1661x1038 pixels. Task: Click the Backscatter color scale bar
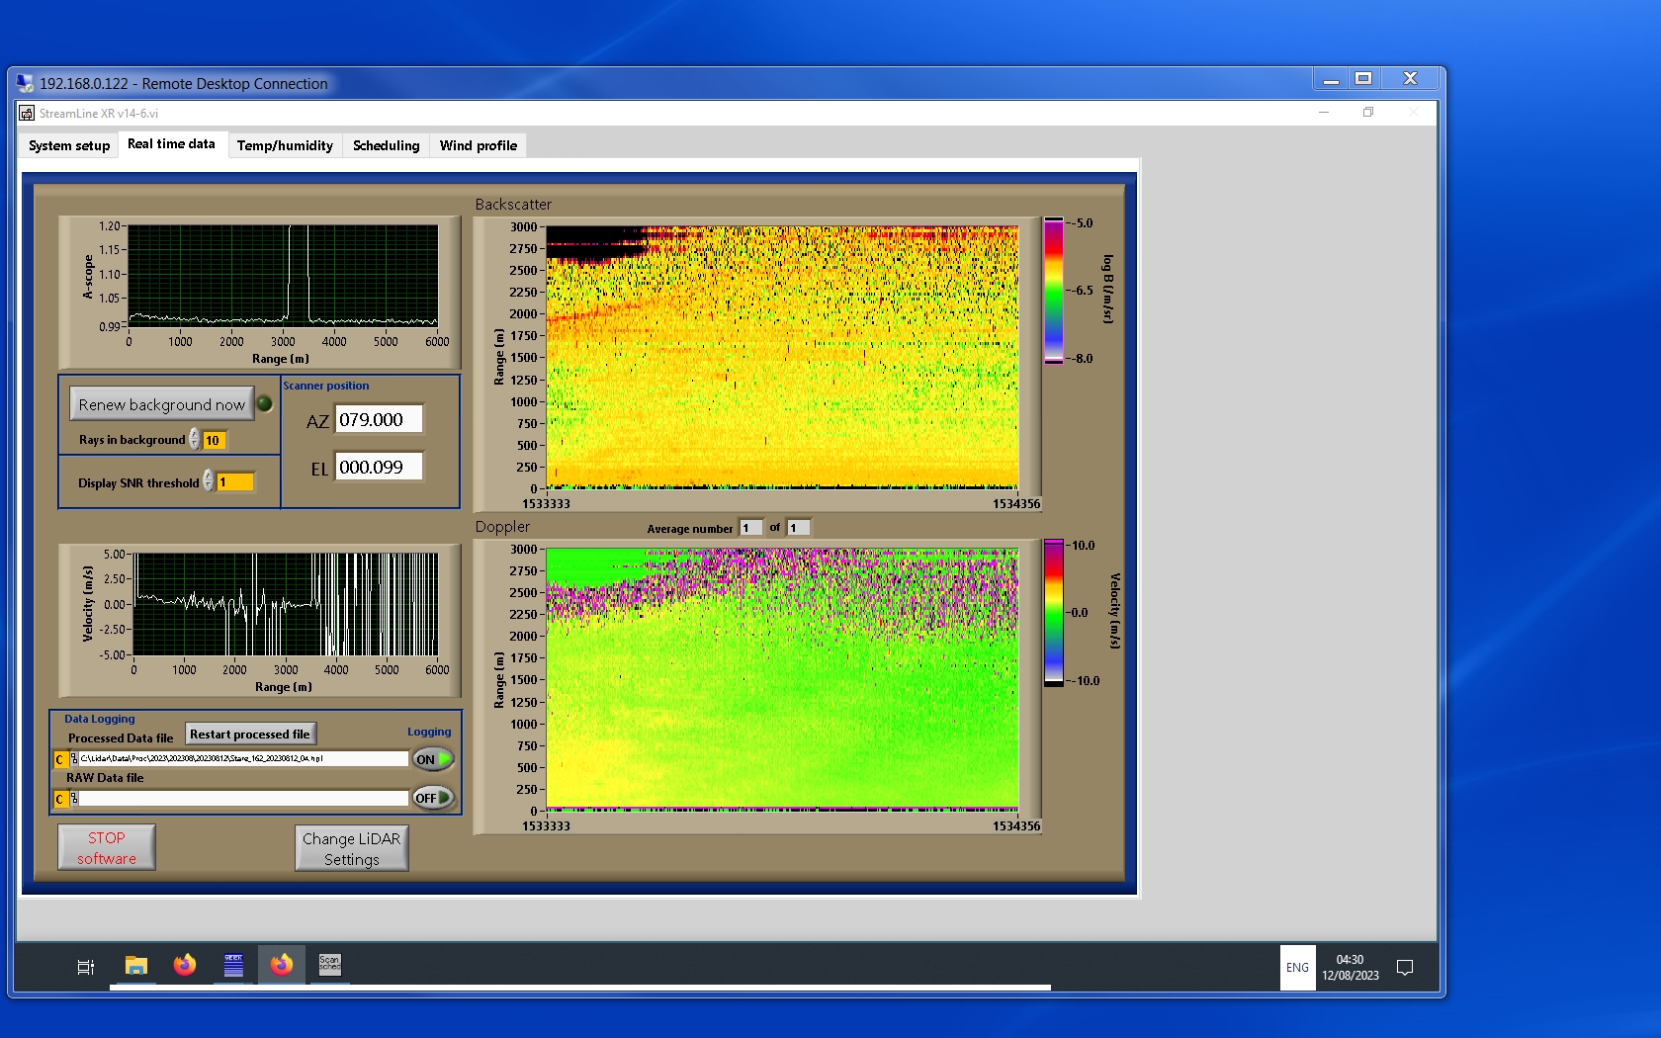[x=1054, y=291]
